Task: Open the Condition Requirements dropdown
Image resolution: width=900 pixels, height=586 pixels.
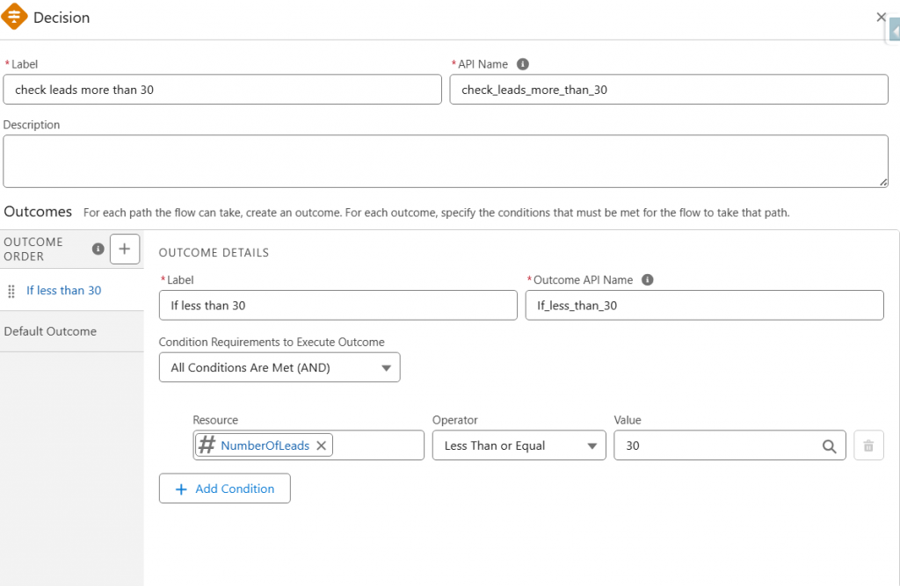Action: [x=279, y=367]
